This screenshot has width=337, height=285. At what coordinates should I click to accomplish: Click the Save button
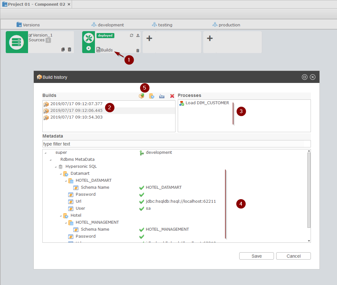[256, 256]
